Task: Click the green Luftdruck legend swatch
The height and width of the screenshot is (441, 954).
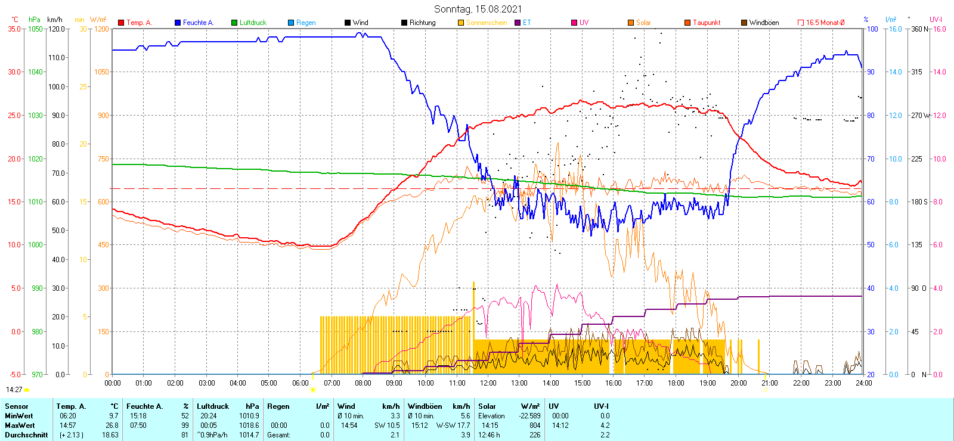Action: click(x=234, y=23)
